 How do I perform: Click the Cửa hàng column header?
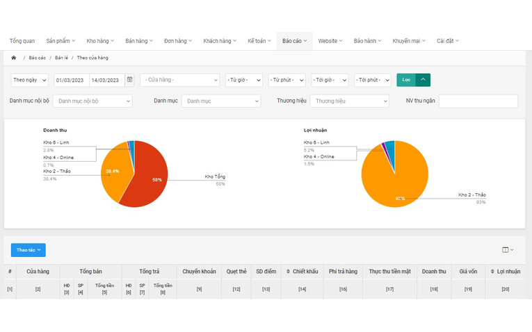(x=38, y=272)
